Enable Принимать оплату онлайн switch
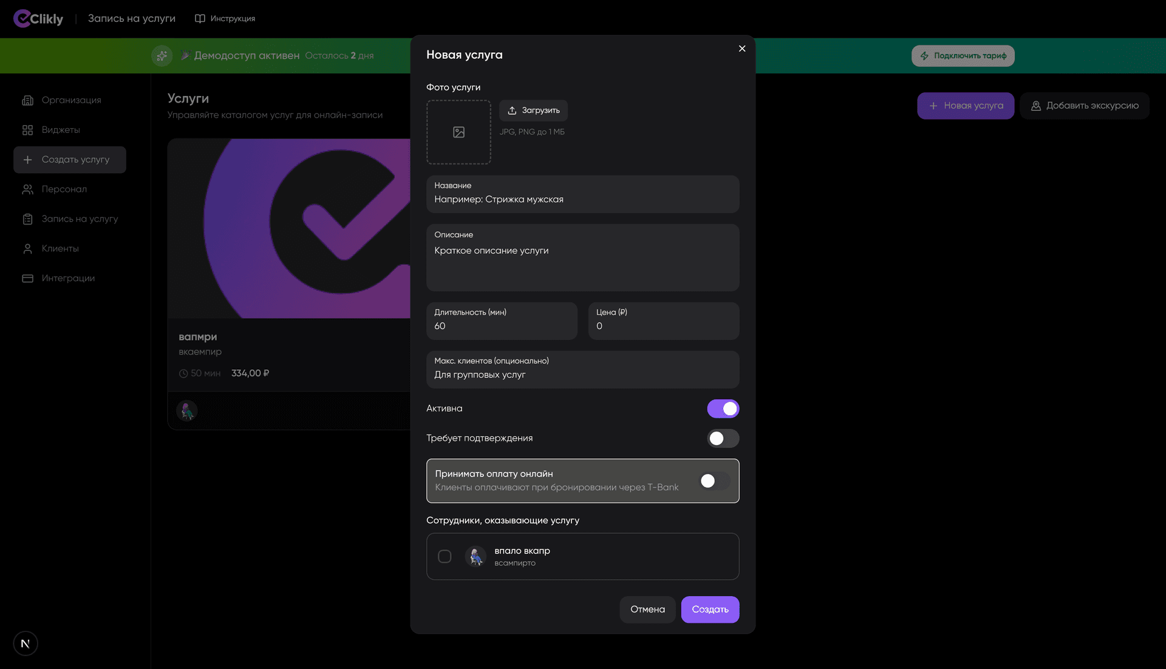Viewport: 1166px width, 669px height. (714, 481)
